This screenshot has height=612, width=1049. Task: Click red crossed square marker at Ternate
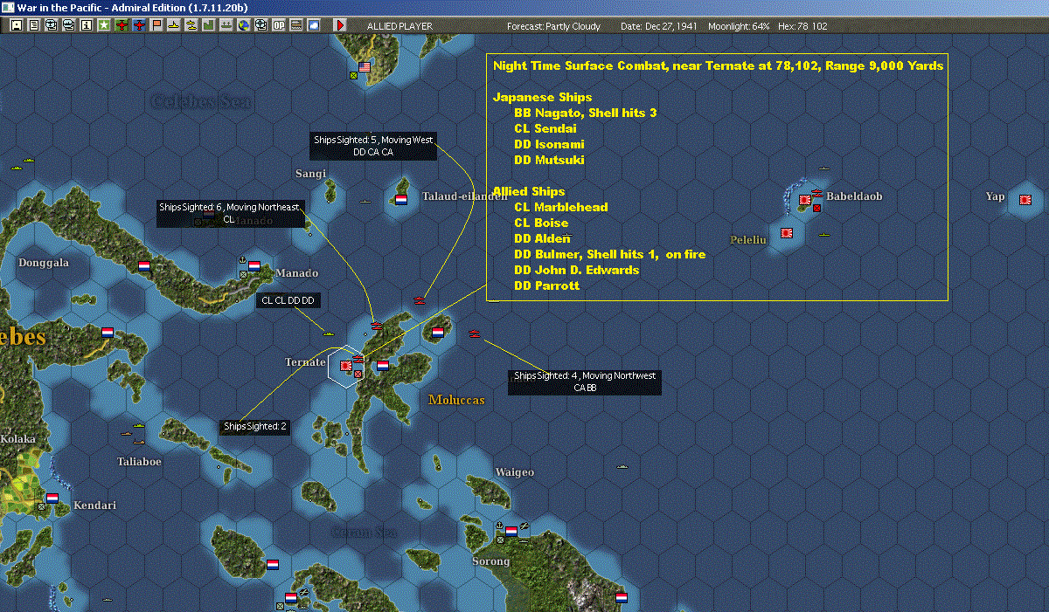click(x=358, y=374)
